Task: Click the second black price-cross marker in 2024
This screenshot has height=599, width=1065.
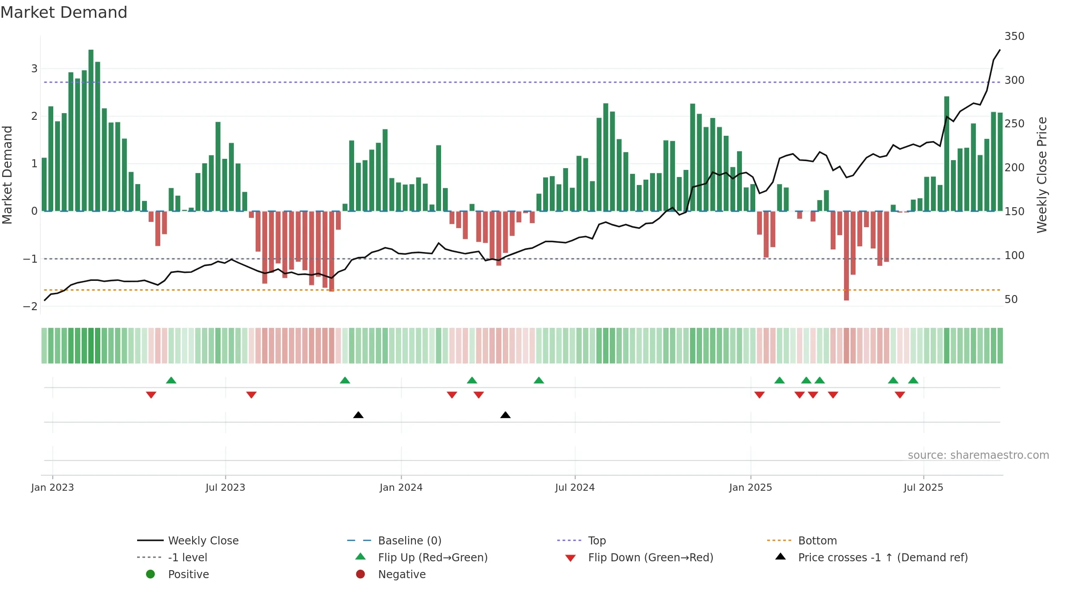Action: (505, 415)
